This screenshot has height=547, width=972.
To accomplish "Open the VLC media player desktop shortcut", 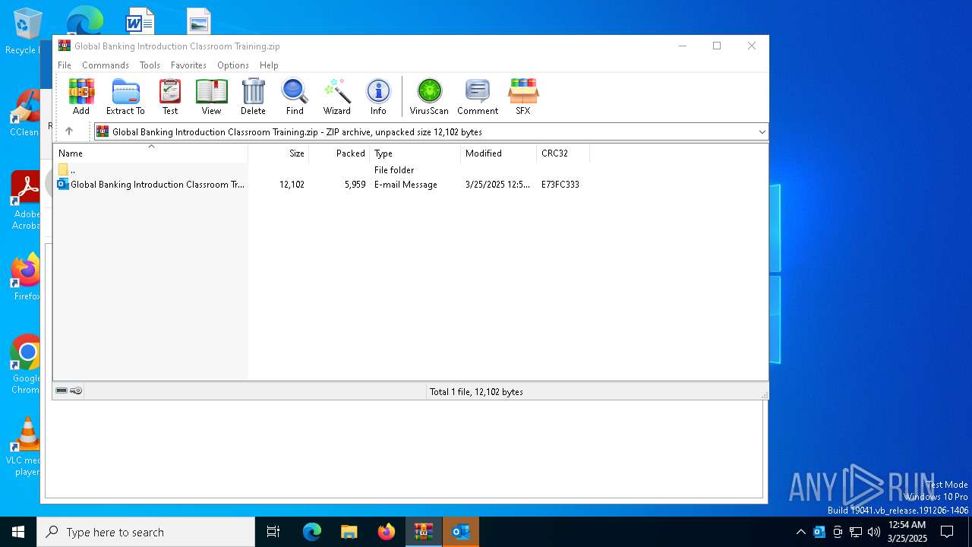I will coord(26,447).
